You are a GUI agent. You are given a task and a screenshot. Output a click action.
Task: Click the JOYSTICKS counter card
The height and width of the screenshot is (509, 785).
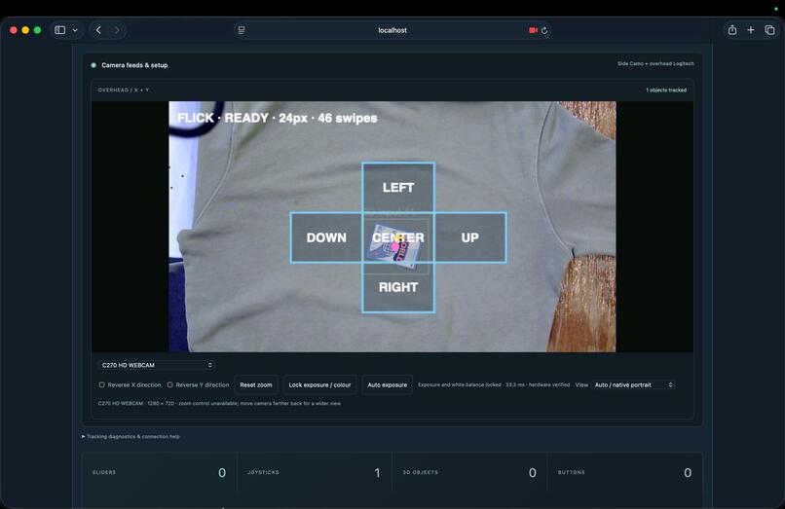(314, 473)
